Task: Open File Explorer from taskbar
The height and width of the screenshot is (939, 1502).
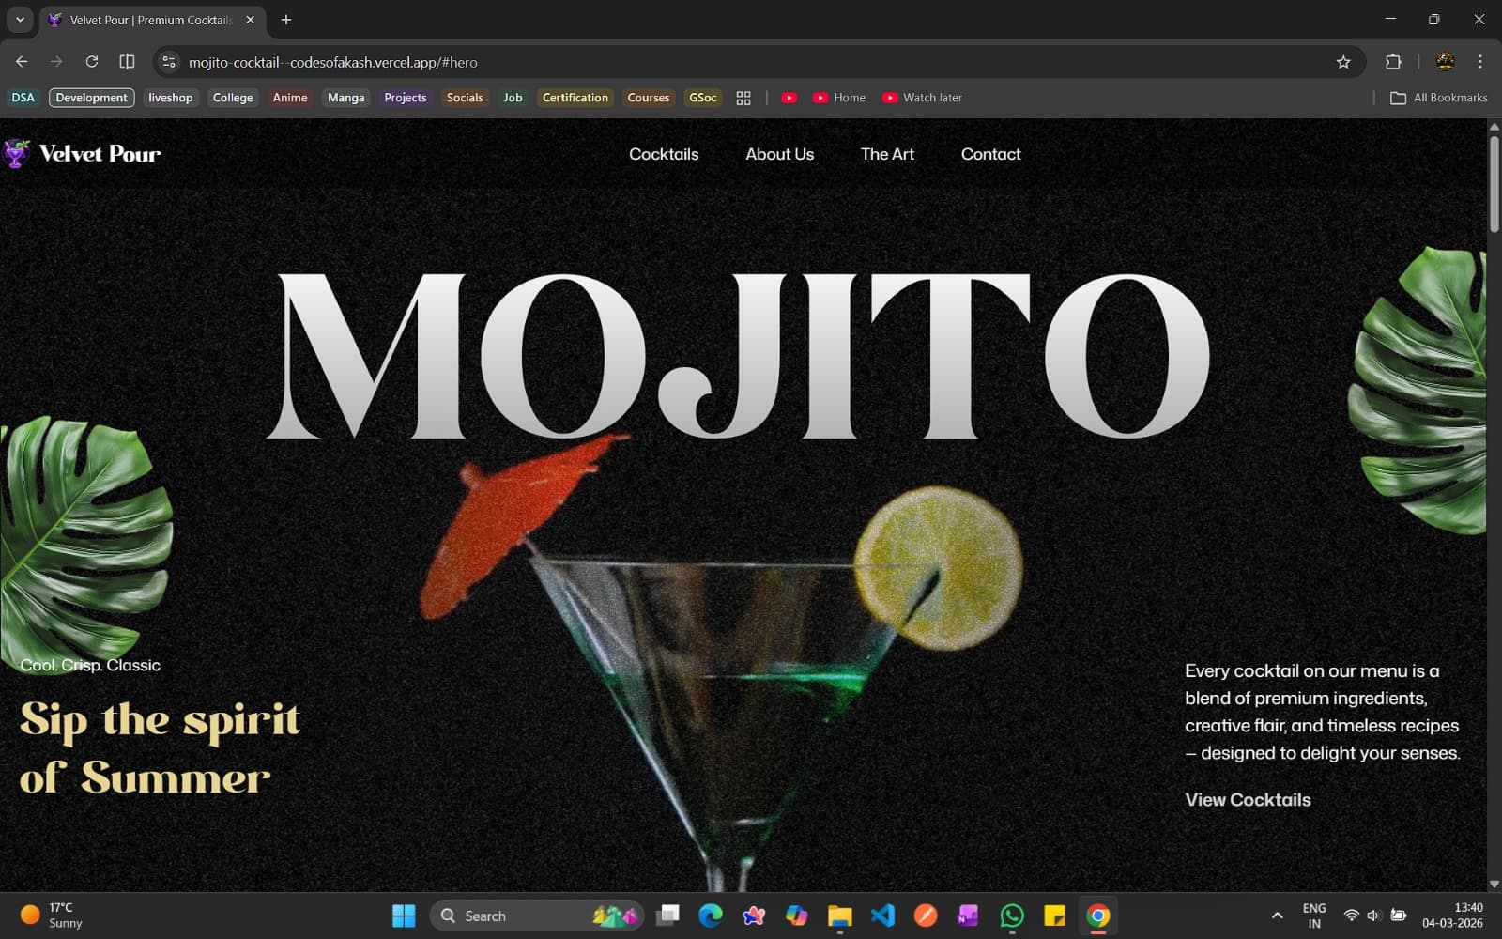Action: (839, 916)
